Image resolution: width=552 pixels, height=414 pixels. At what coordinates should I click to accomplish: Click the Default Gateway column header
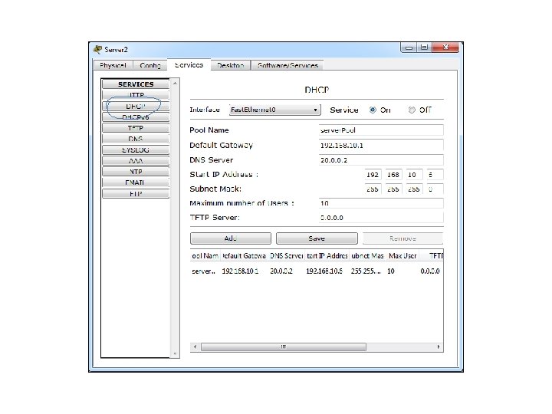pos(244,256)
